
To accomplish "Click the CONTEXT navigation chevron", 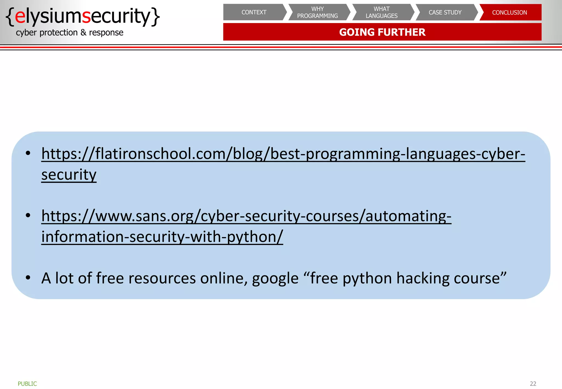I will coord(254,12).
